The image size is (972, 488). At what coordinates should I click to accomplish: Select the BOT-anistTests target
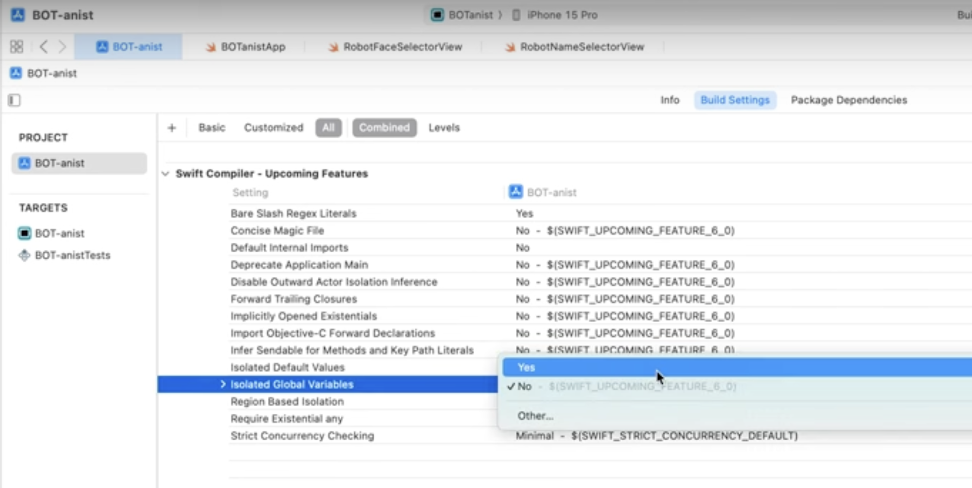pyautogui.click(x=64, y=255)
